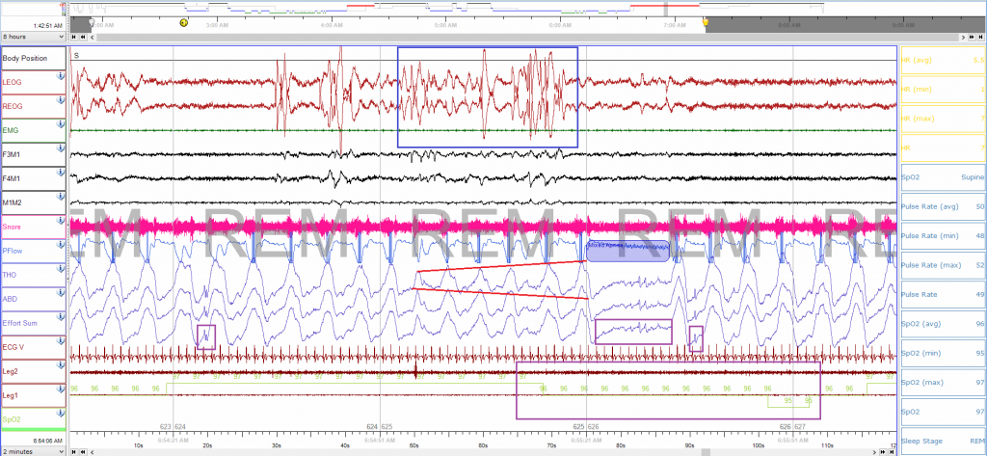Click the yellow speaker marker on timeline

coord(184,22)
